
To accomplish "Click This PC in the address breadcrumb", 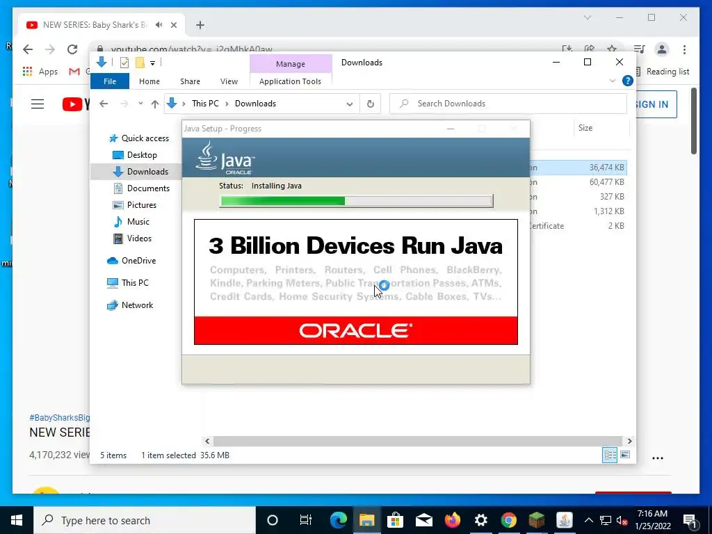I will (x=205, y=104).
